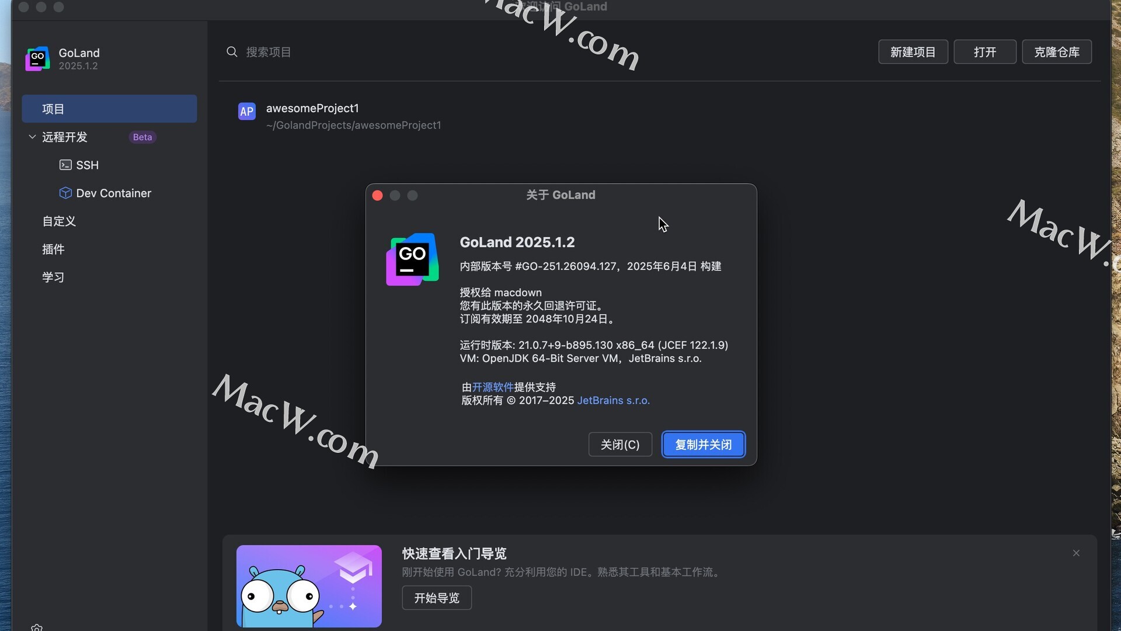Open the JetBrains s.r.o. link
The image size is (1121, 631).
coord(613,401)
